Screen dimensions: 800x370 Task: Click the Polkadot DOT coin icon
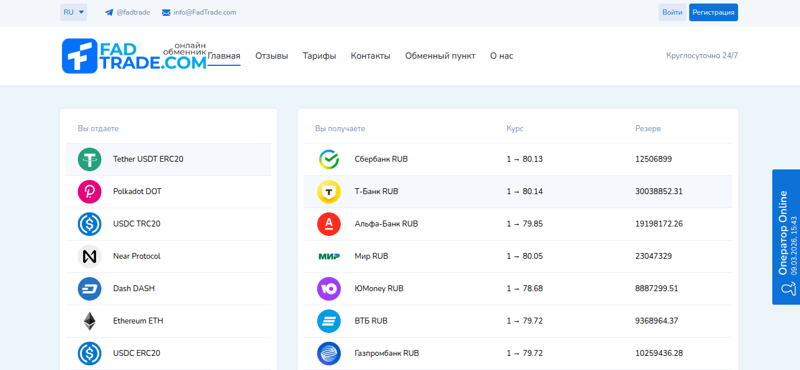point(90,191)
